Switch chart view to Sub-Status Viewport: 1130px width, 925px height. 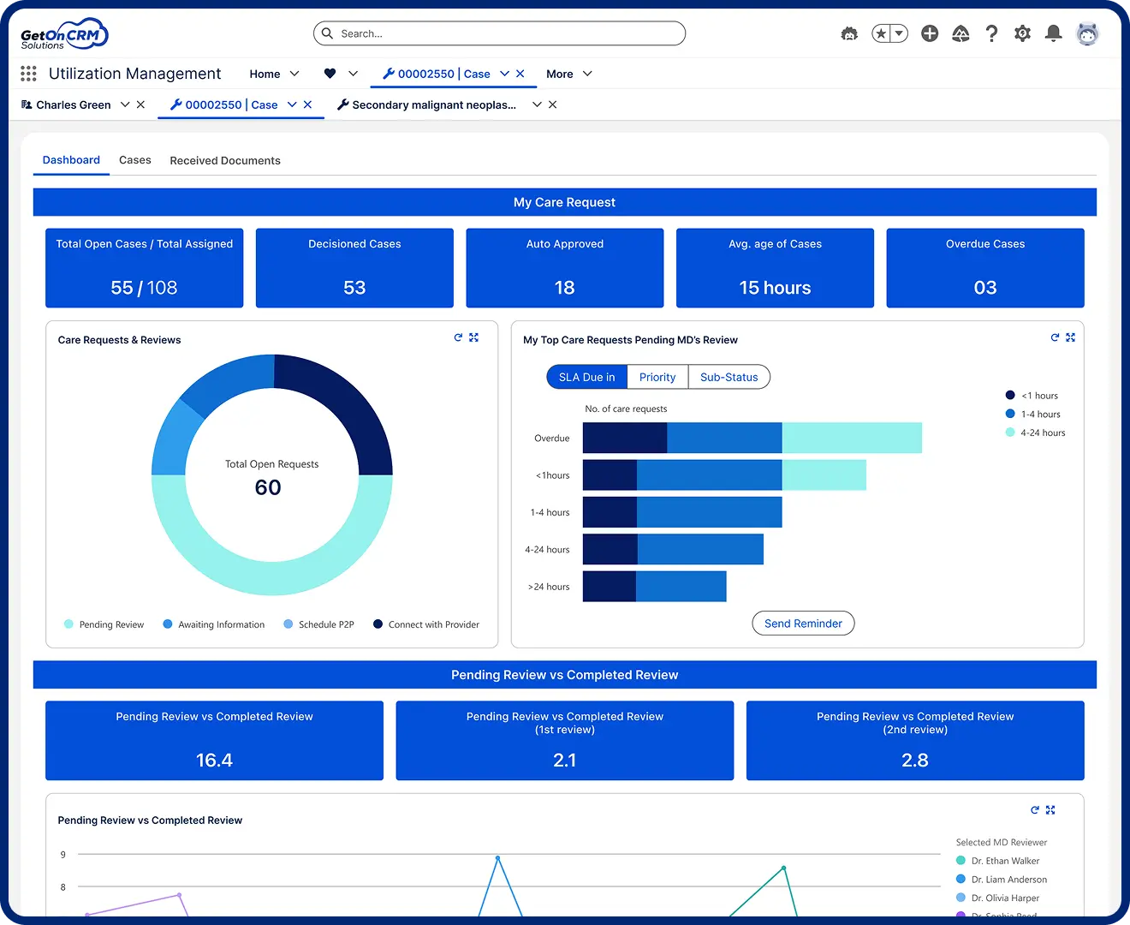pos(729,377)
